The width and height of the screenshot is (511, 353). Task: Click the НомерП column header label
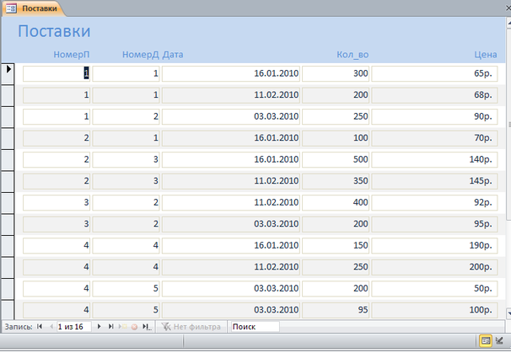pyautogui.click(x=72, y=55)
